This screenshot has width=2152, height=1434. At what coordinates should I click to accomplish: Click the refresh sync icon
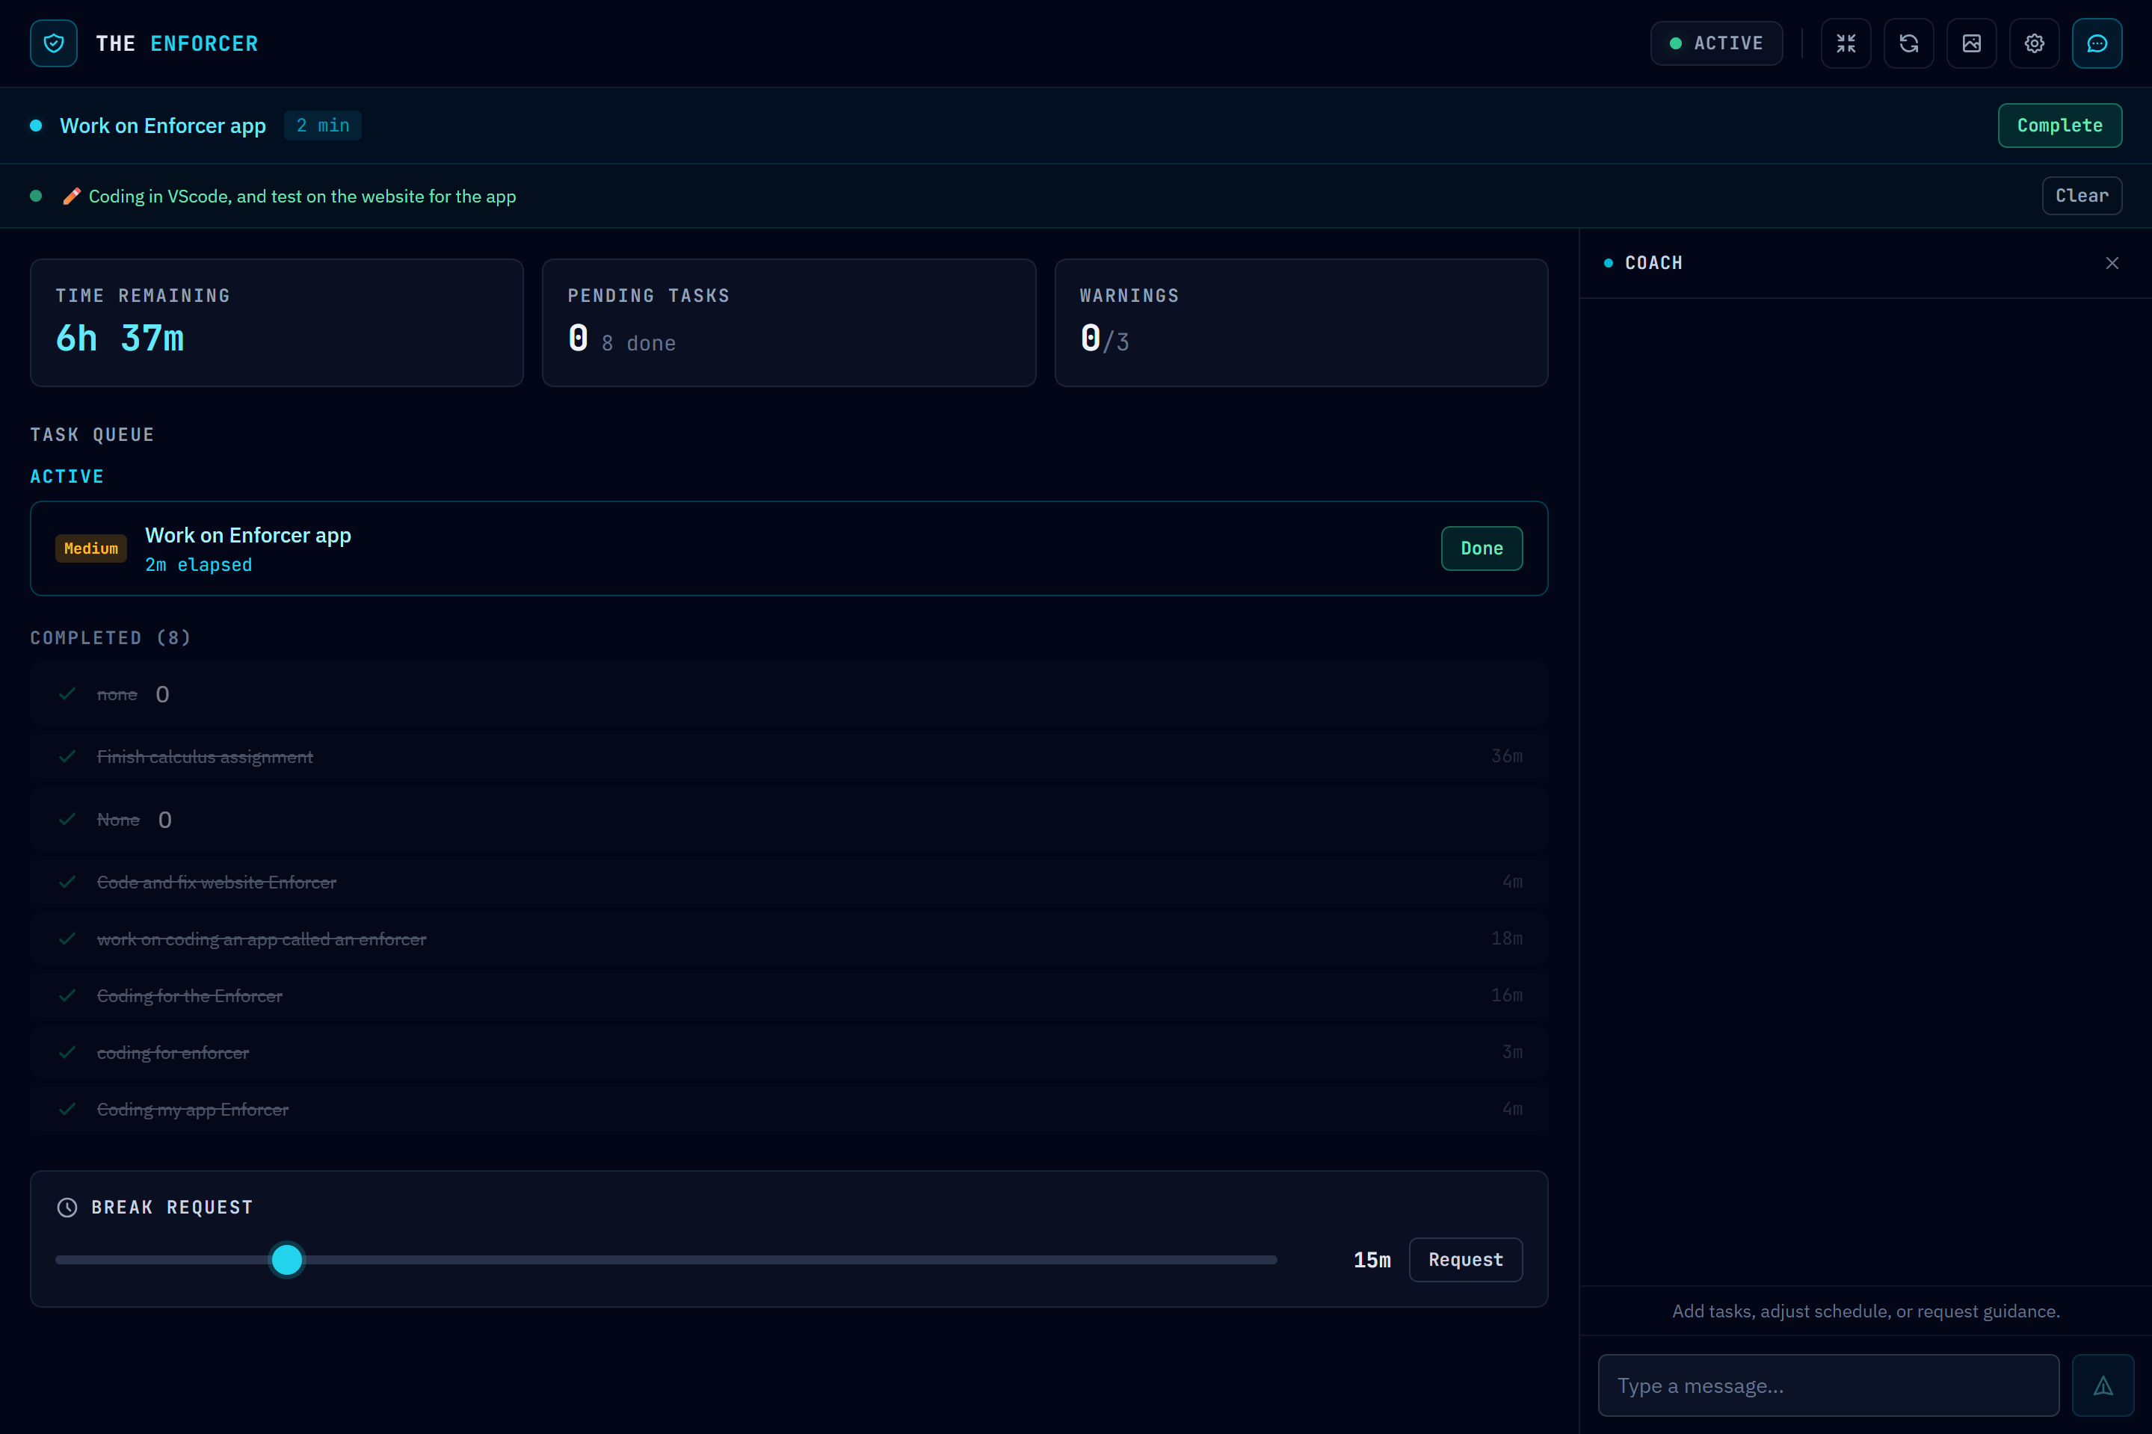point(1909,43)
